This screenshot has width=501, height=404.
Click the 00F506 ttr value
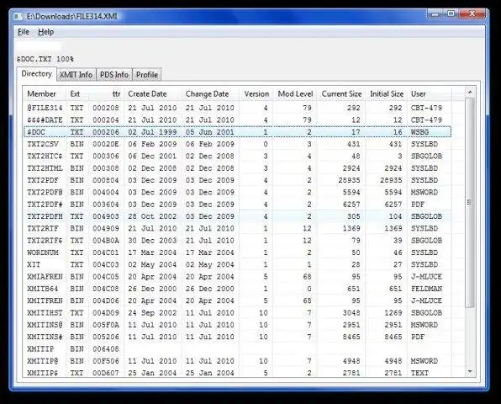(106, 361)
